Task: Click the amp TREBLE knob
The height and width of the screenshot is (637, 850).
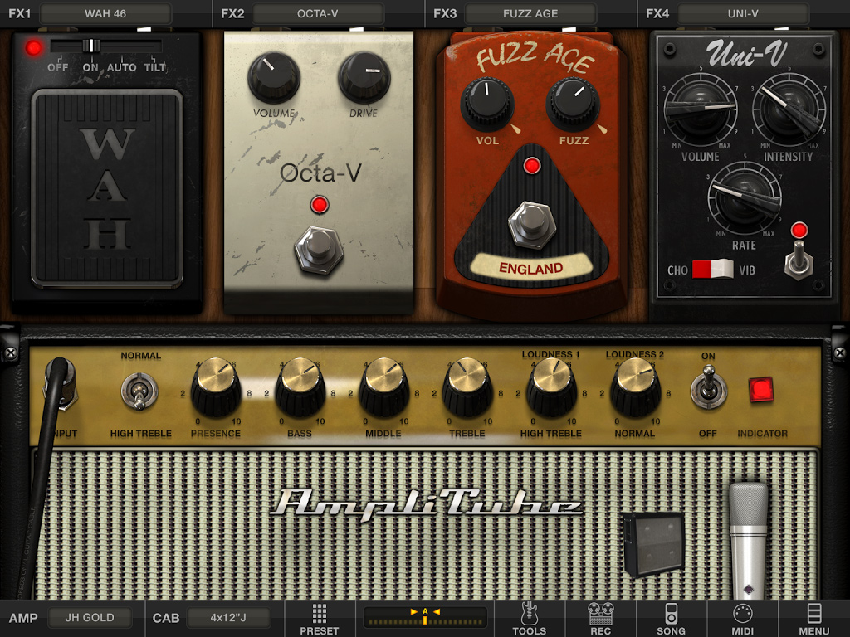Action: (x=467, y=387)
